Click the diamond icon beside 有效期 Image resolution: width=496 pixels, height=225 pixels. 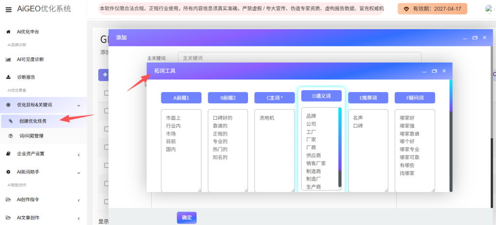pos(406,9)
